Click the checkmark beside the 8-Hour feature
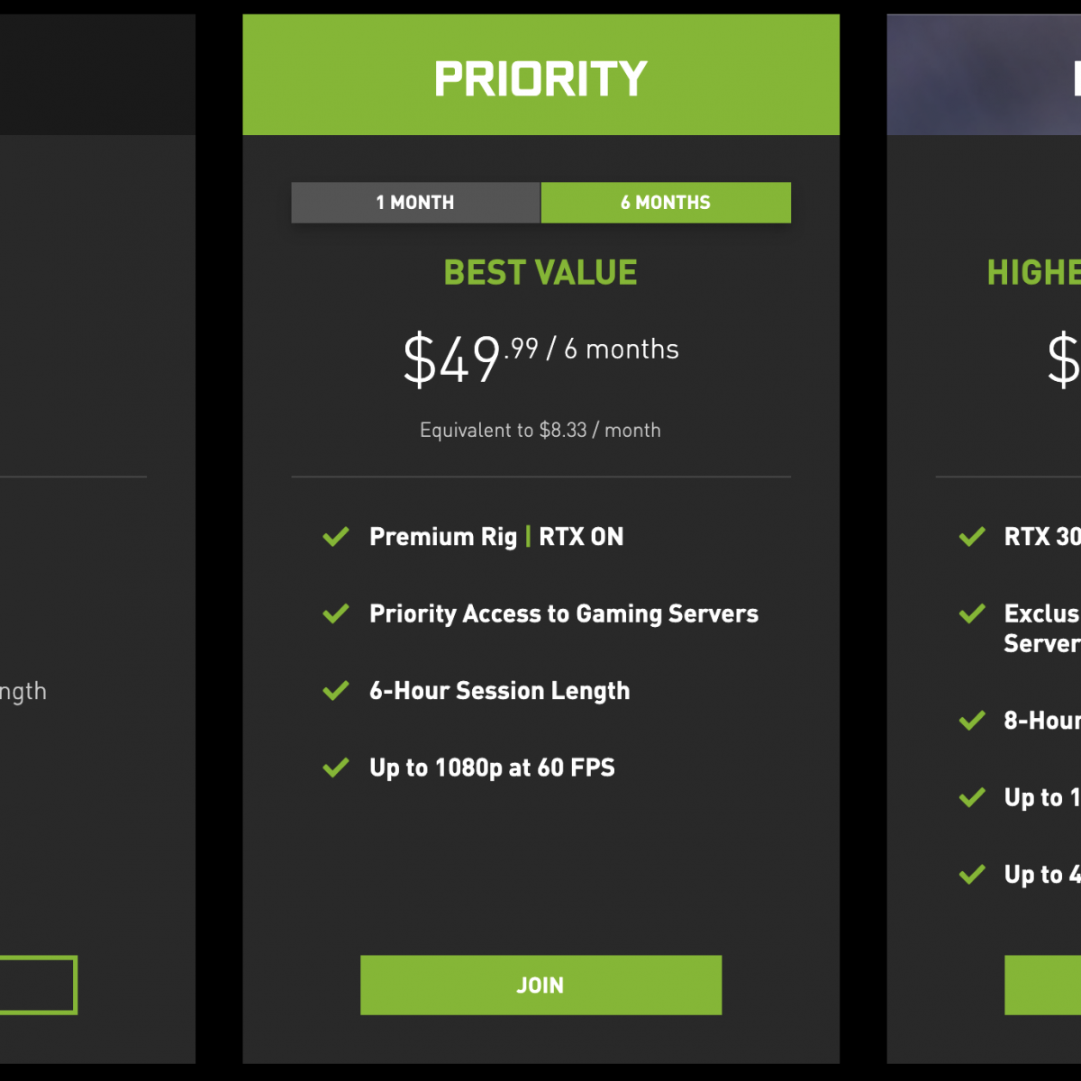Screen dimensions: 1081x1081 (x=972, y=721)
